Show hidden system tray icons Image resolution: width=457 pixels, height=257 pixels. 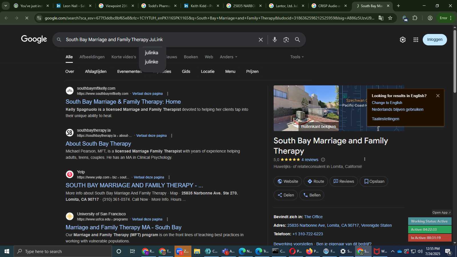(x=393, y=251)
